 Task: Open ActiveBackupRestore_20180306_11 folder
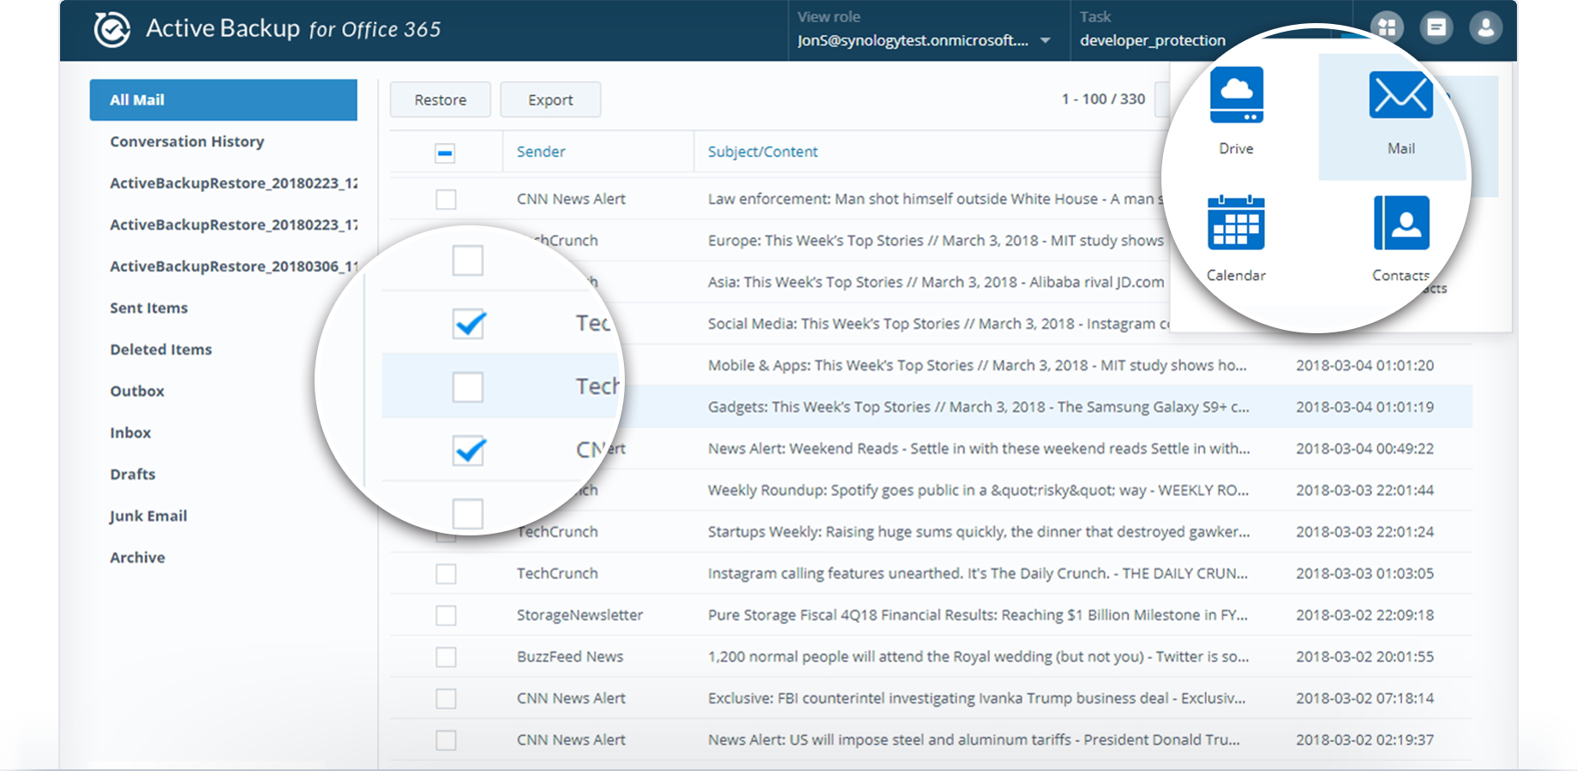pos(234,266)
